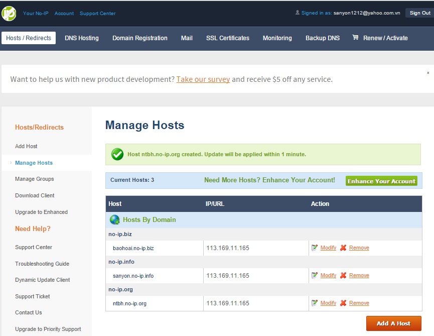Click the IP address in sanyon.no-ip.info row
This screenshot has height=336, width=434.
click(x=228, y=276)
